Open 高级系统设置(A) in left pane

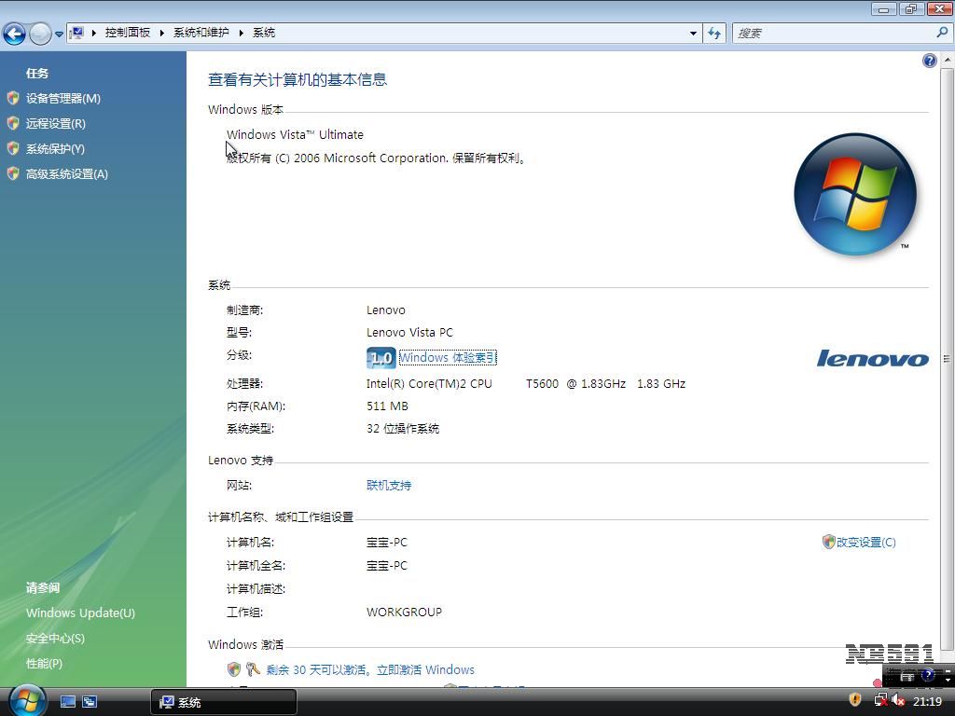click(x=66, y=173)
